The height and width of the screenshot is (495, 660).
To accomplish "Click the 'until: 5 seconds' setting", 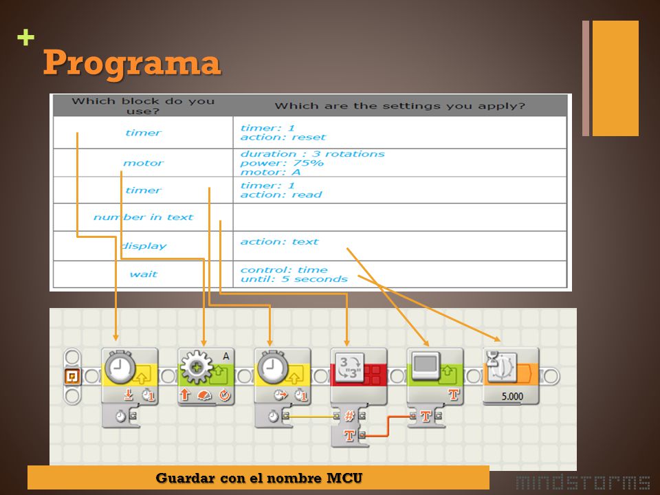I will [294, 279].
